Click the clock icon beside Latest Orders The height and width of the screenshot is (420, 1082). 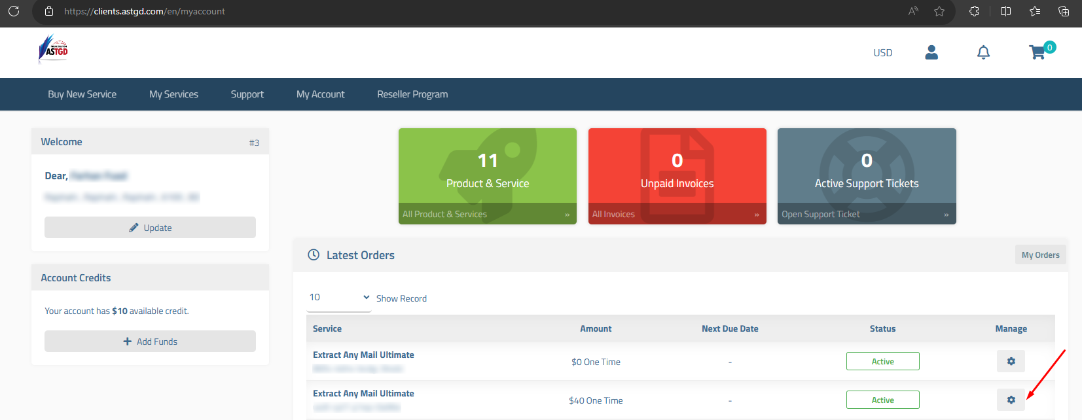point(314,255)
